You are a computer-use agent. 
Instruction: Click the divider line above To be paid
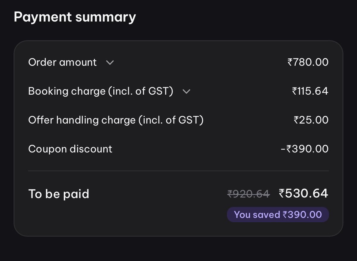coord(178,171)
